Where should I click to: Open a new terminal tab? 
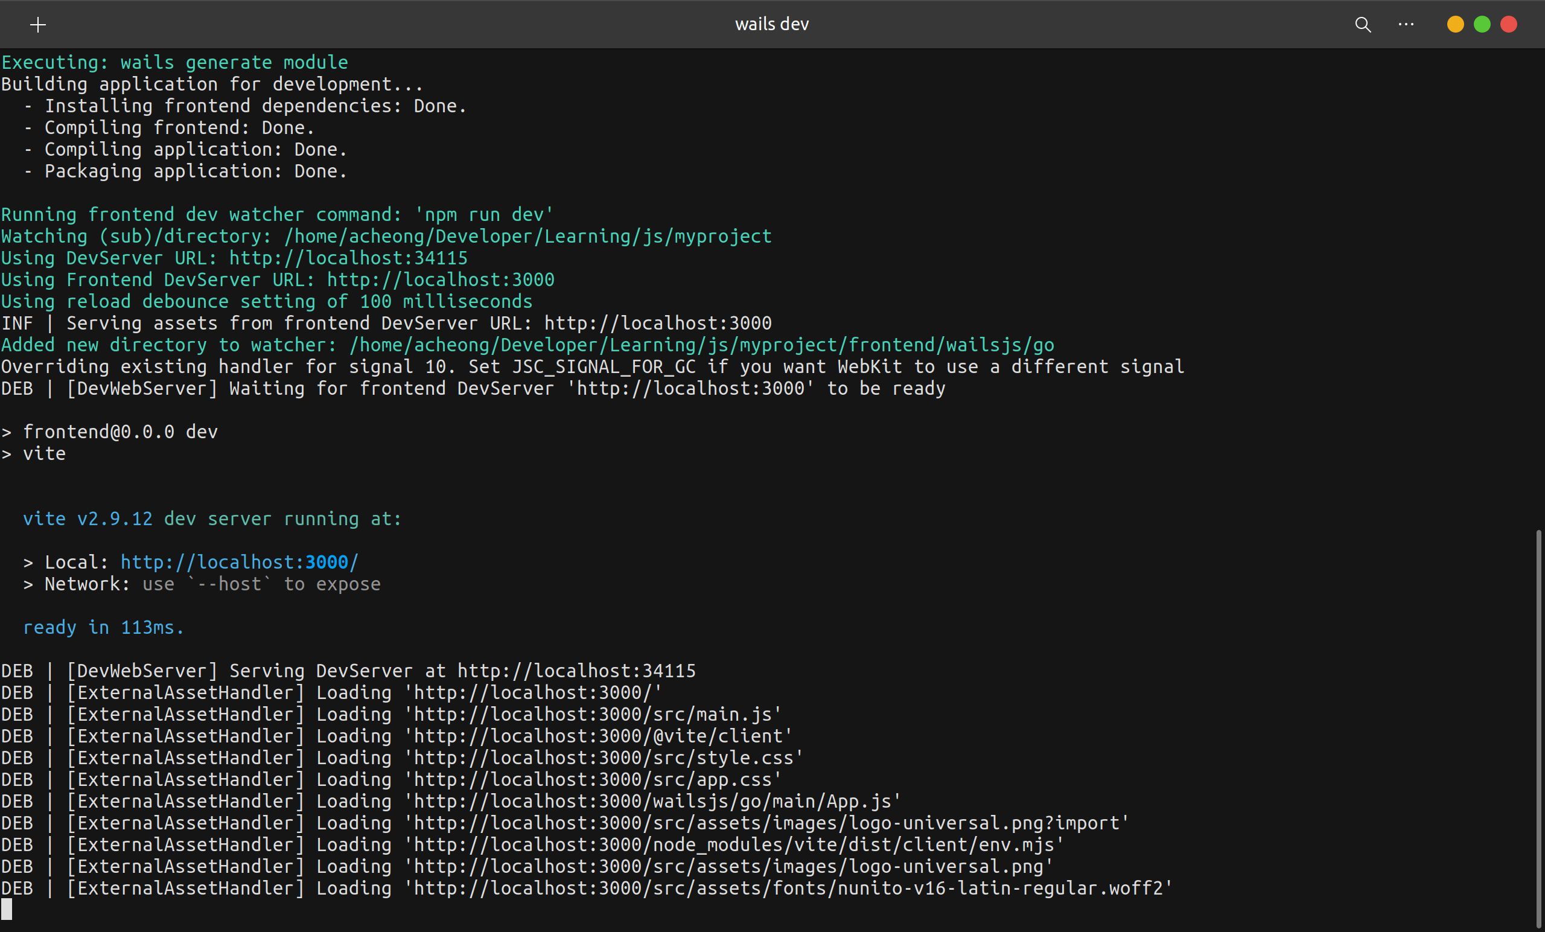tap(37, 25)
